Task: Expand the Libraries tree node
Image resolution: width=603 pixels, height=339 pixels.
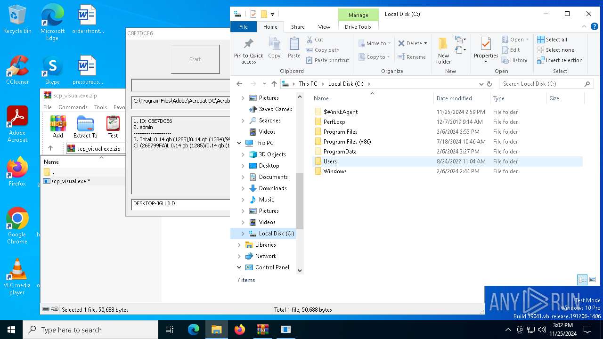Action: coord(239,245)
